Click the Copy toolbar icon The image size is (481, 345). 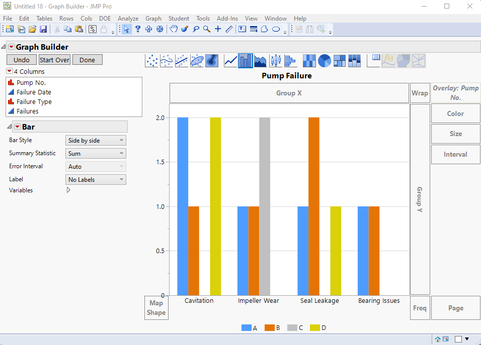click(x=67, y=29)
